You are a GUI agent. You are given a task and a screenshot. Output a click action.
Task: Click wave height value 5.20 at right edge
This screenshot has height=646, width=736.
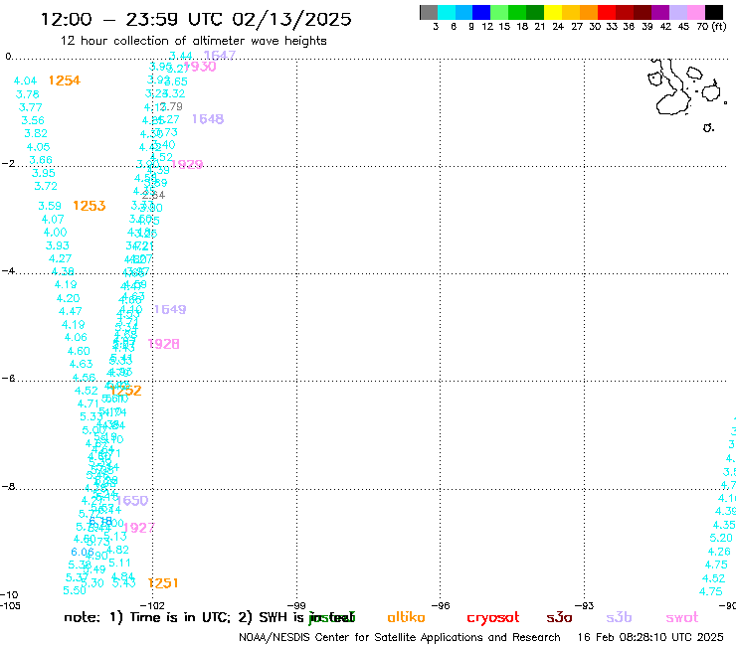(721, 538)
